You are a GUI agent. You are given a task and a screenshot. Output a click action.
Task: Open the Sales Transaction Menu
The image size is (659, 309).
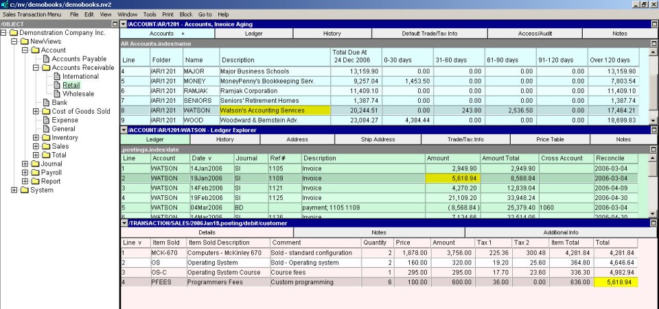(32, 14)
